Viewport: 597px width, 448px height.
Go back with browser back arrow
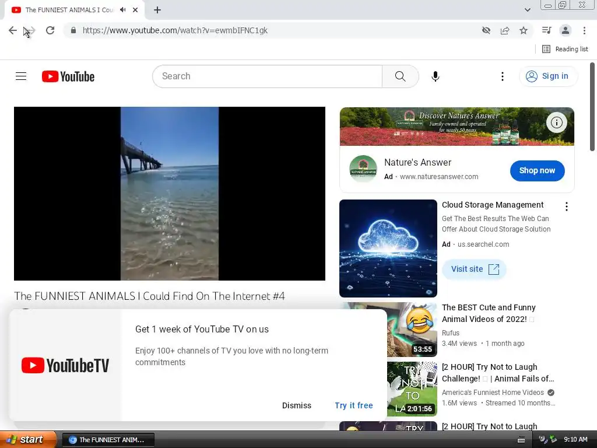[x=13, y=30]
